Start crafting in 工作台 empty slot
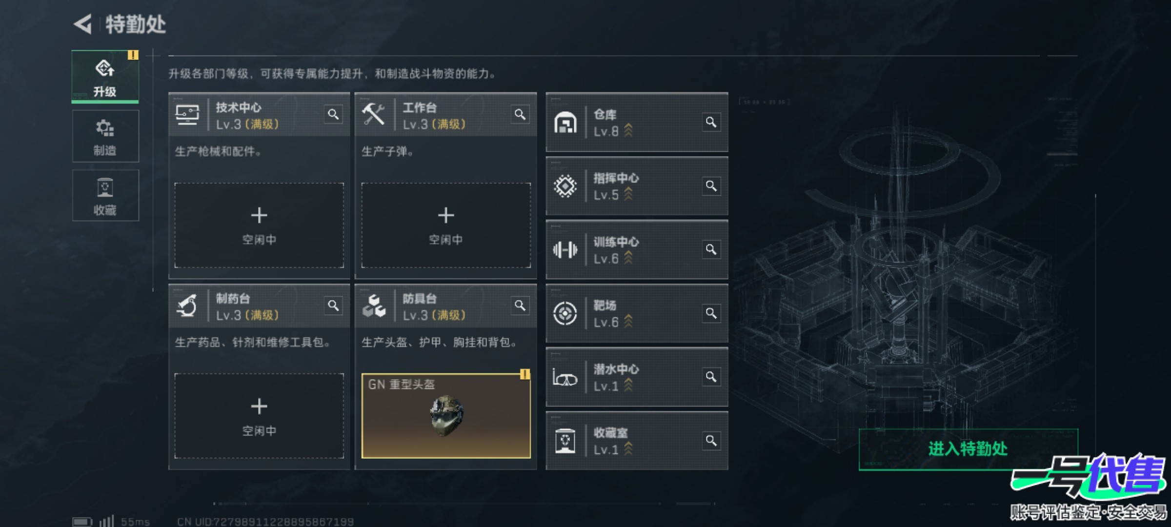Viewport: 1171px width, 527px height. pos(446,225)
